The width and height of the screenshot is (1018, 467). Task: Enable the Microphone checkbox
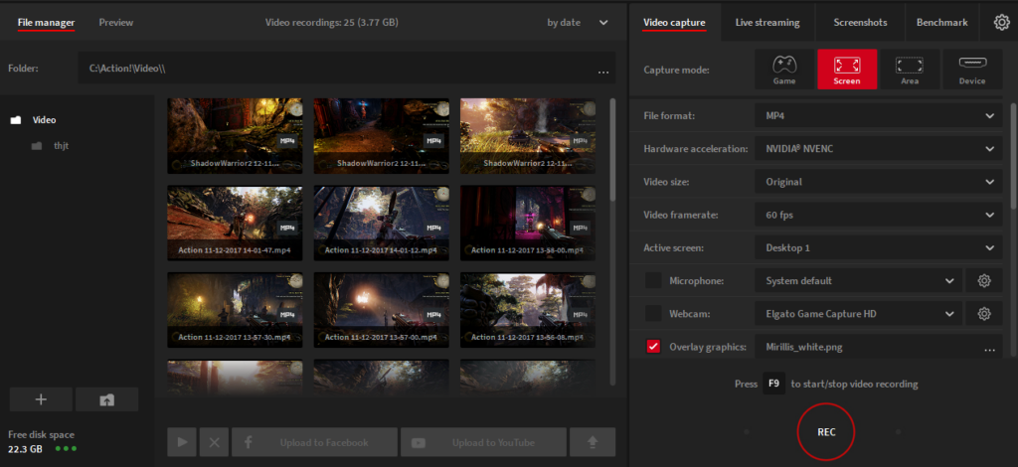pyautogui.click(x=653, y=281)
